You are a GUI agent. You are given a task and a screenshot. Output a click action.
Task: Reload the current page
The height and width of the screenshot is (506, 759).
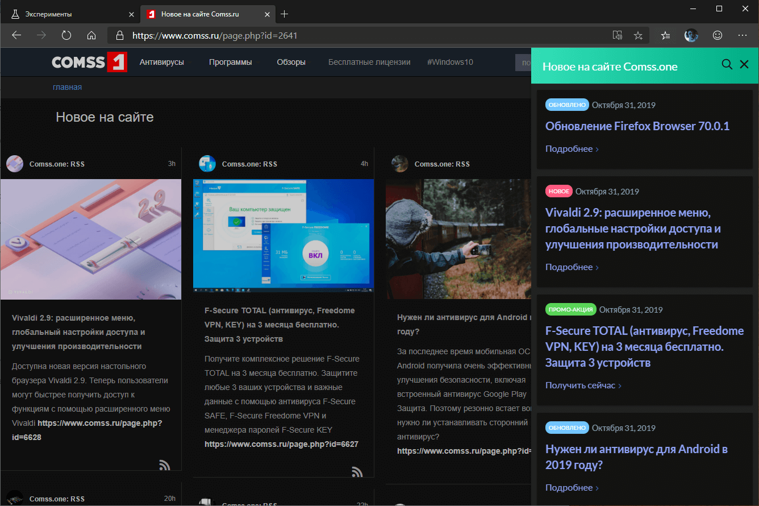point(66,35)
